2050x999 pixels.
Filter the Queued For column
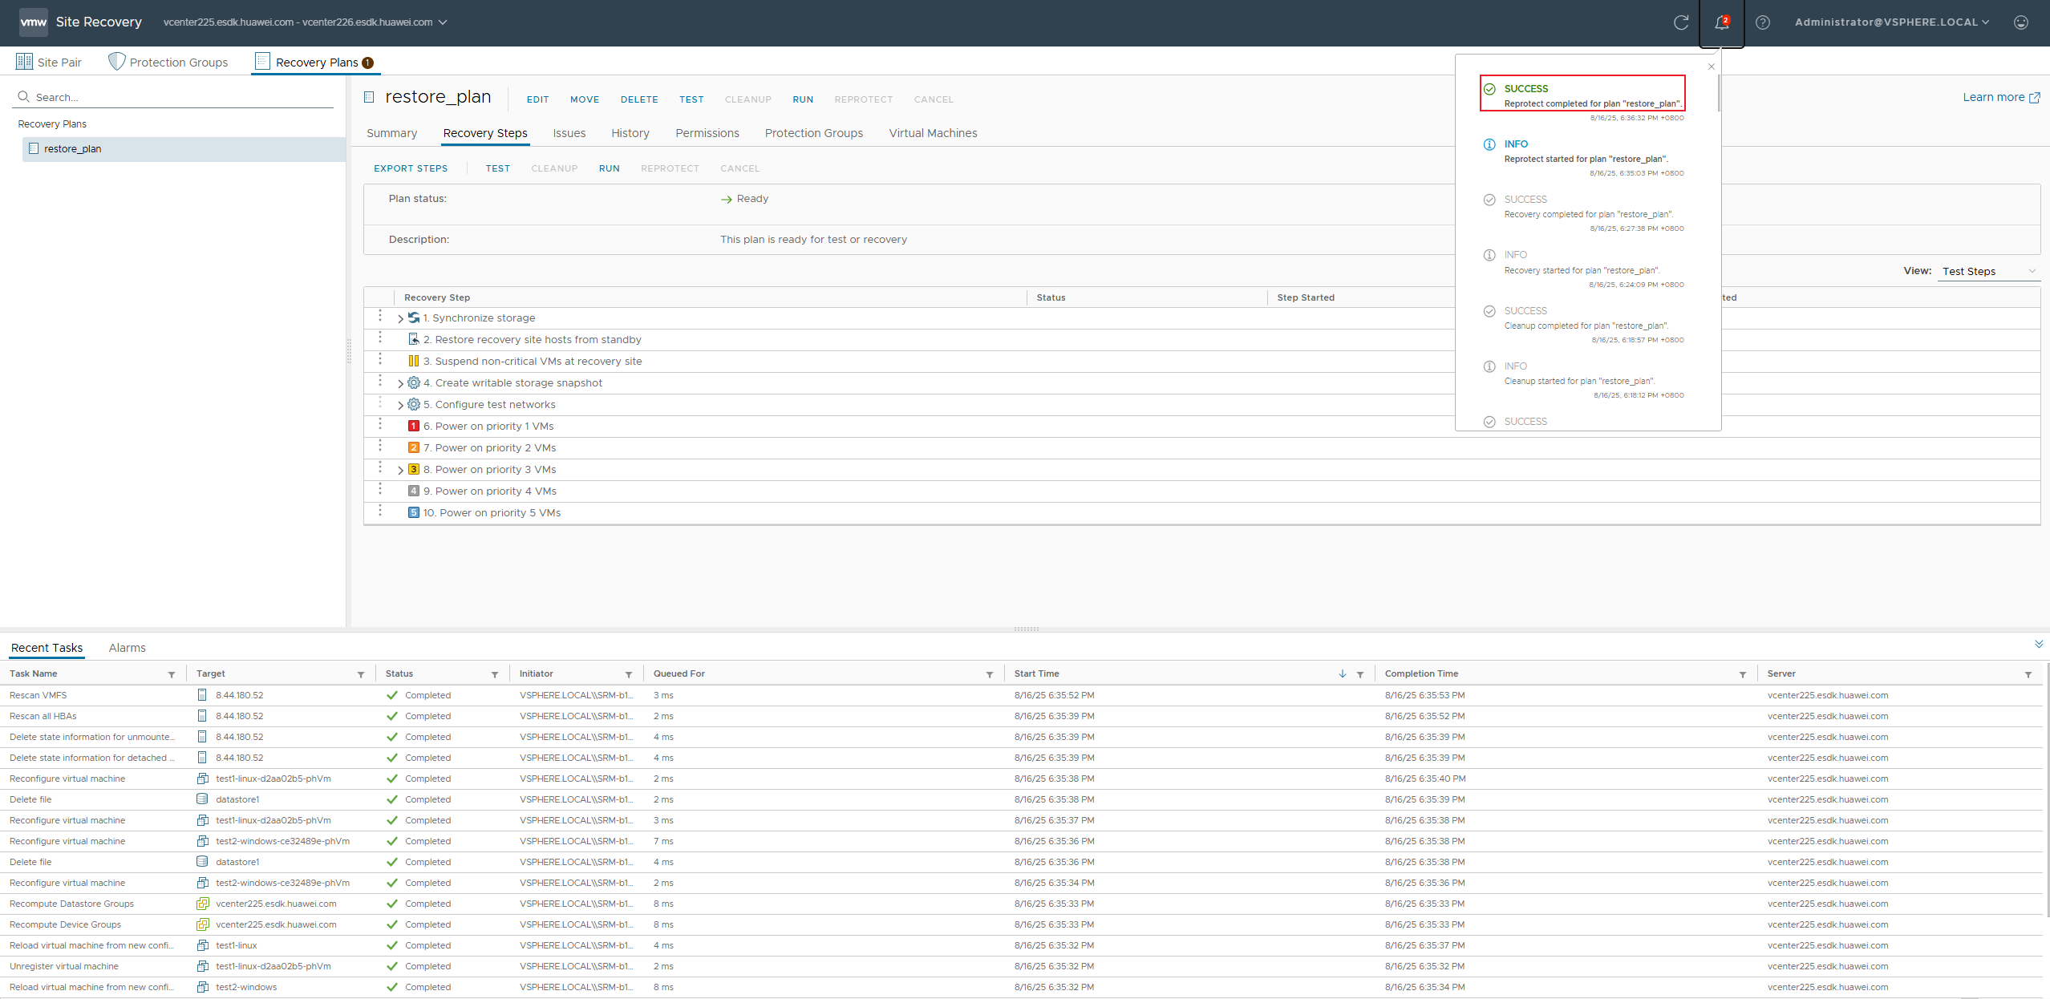[x=990, y=674]
